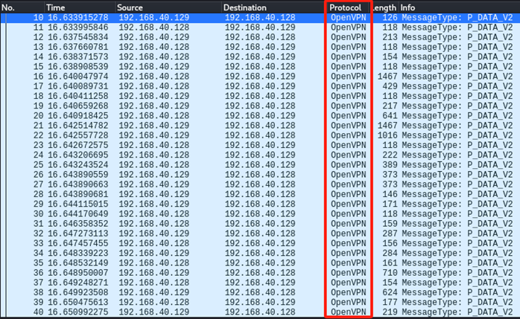Select length 177 in packet 39

point(390,302)
